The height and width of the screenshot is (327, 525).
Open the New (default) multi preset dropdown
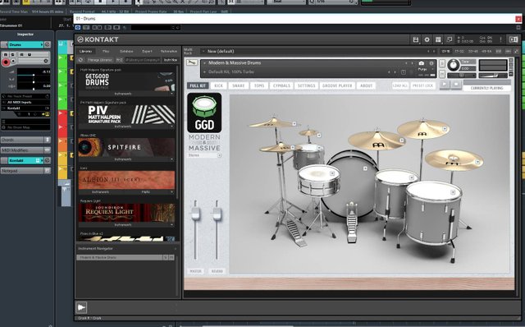click(203, 51)
